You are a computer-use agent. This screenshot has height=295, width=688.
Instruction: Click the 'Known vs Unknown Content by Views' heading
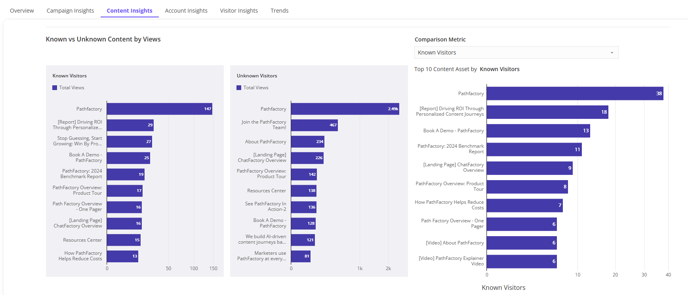pos(103,39)
